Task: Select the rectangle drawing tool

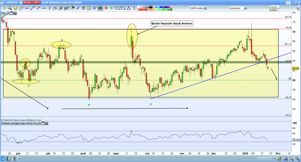Action: click(x=123, y=8)
